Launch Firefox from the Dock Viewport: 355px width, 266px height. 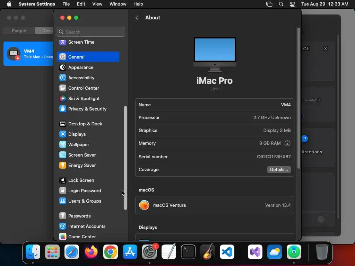[x=91, y=252]
